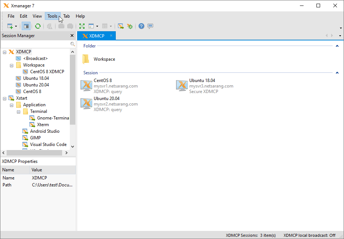Click the Xstart node icon in tree
Screen dimensions: 344x239
[11, 98]
